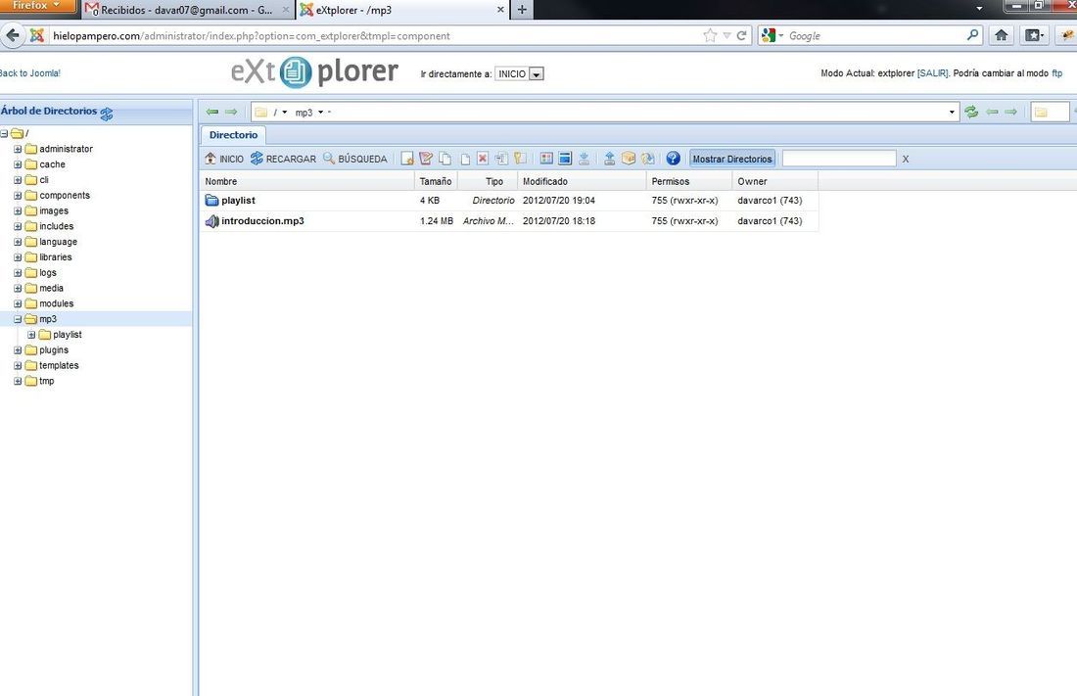Sort by the Nombre column header
Screen dimensions: 1077x696
[307, 181]
